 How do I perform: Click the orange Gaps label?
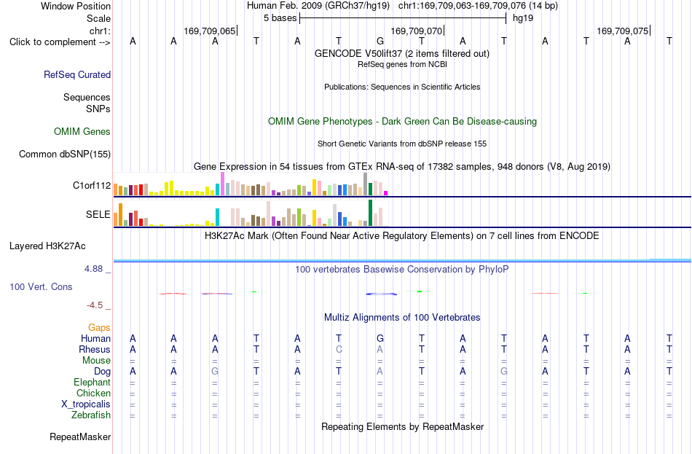(x=99, y=328)
